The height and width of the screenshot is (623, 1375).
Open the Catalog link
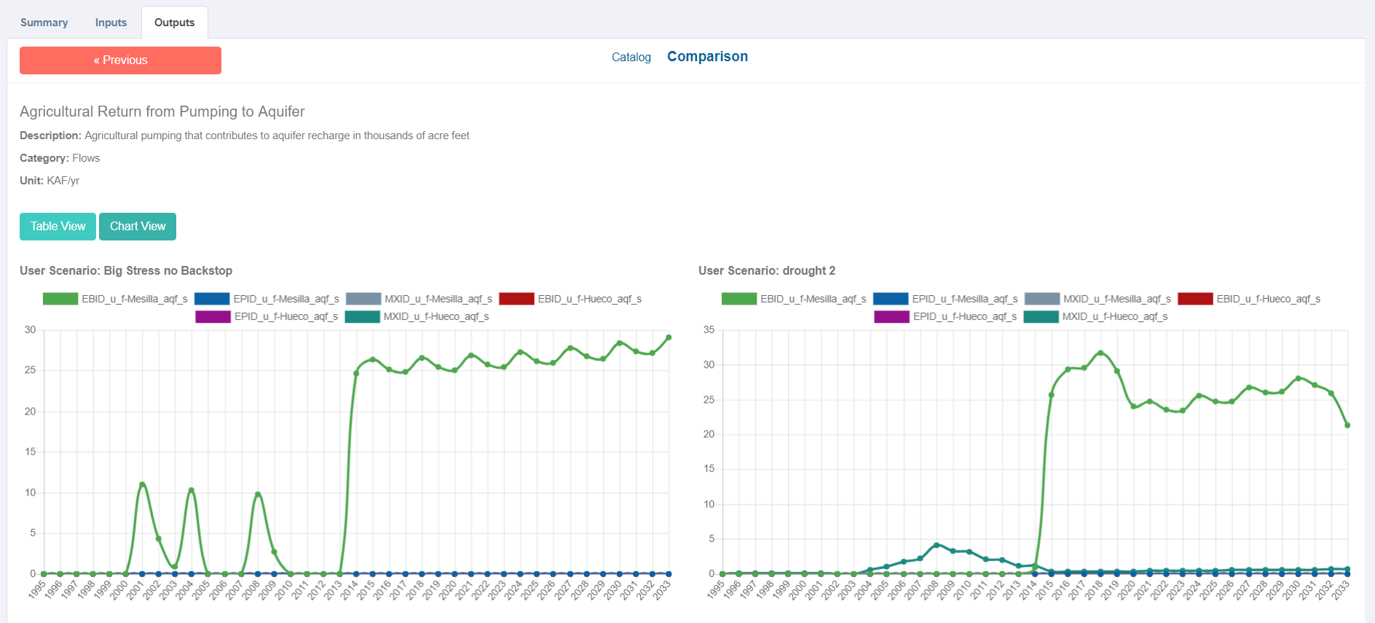[631, 58]
